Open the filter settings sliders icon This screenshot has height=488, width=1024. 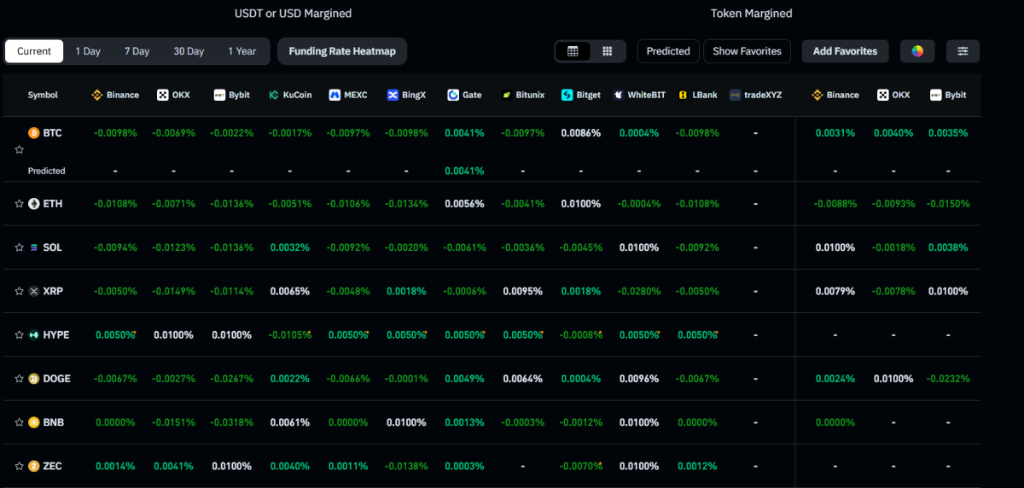(963, 51)
